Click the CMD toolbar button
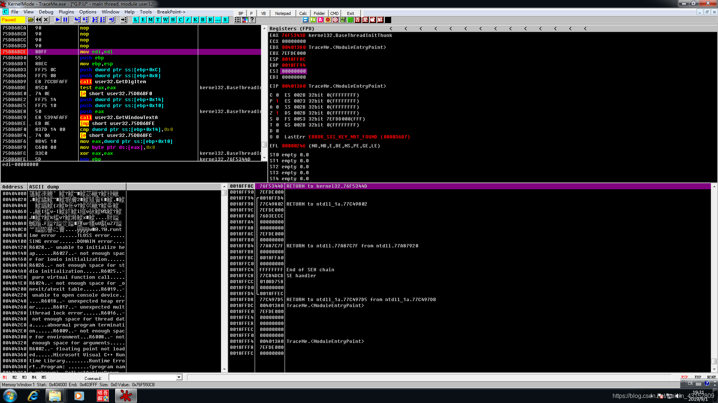The width and height of the screenshot is (718, 403). [x=334, y=13]
